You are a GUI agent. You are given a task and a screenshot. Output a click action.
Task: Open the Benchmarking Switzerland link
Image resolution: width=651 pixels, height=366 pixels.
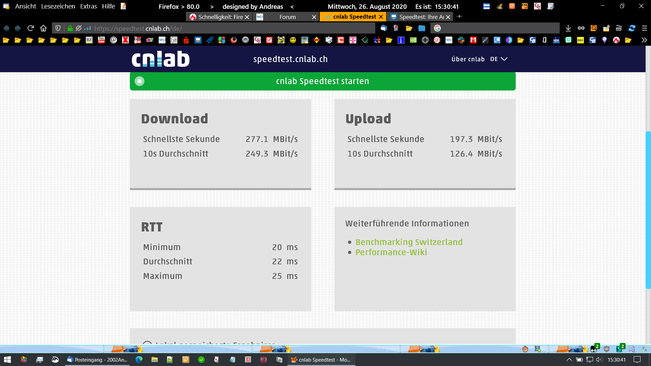click(x=409, y=242)
